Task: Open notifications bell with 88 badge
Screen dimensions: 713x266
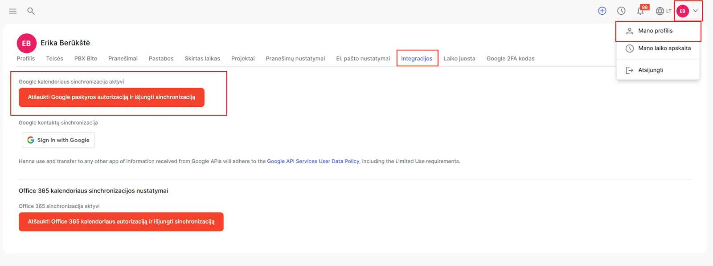Action: (x=642, y=10)
